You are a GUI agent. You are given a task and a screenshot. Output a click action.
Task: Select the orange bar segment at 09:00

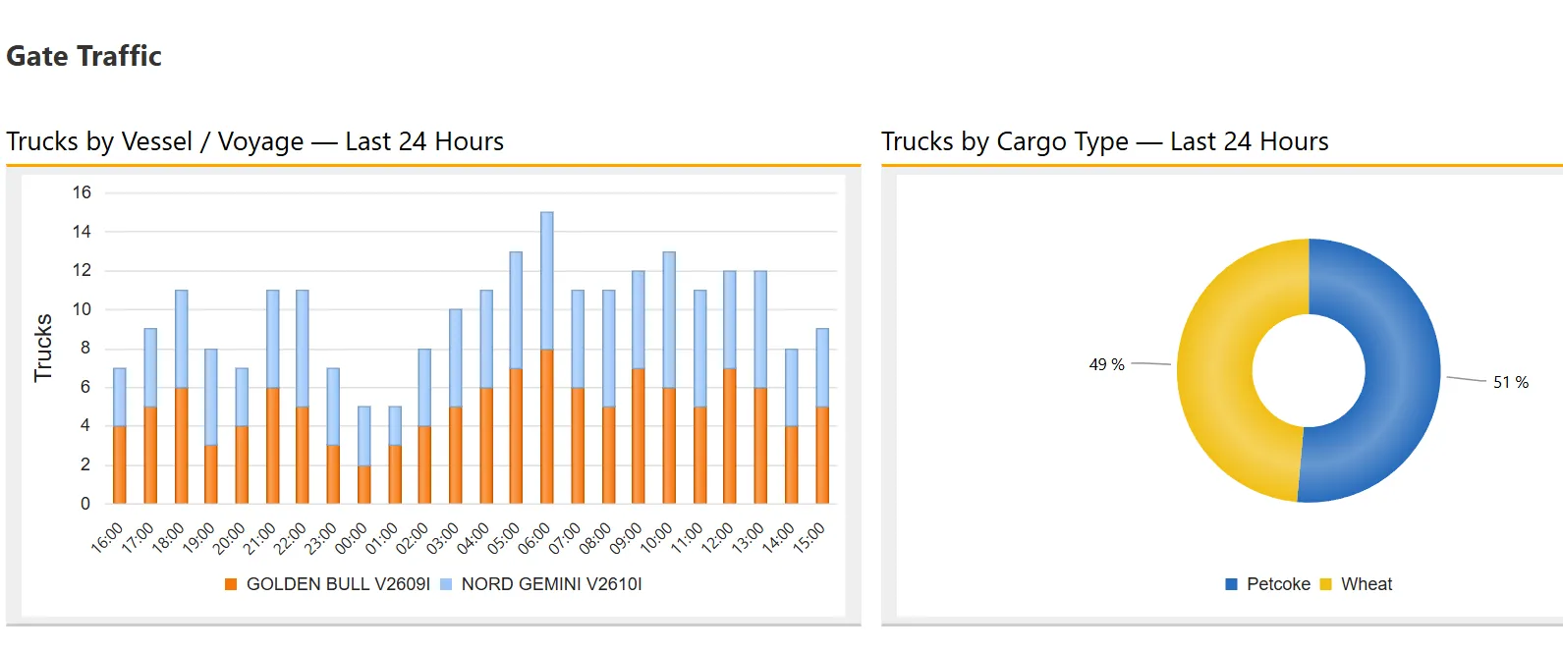639,436
